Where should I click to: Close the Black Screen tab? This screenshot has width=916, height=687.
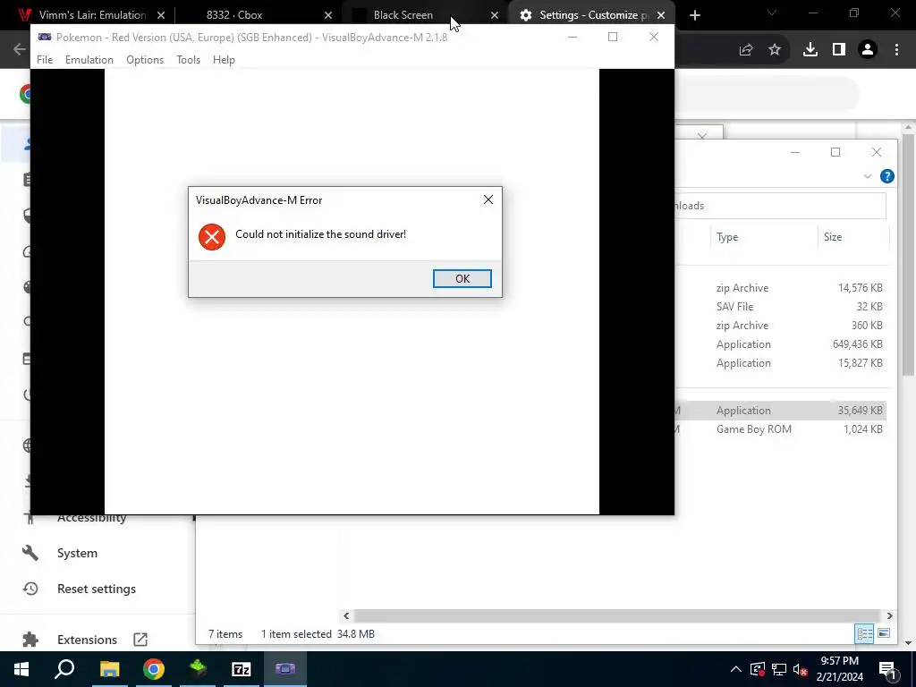coord(495,15)
